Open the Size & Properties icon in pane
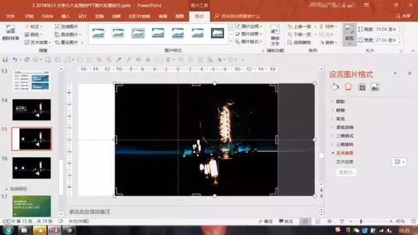This screenshot has width=418, height=235. pos(362,87)
